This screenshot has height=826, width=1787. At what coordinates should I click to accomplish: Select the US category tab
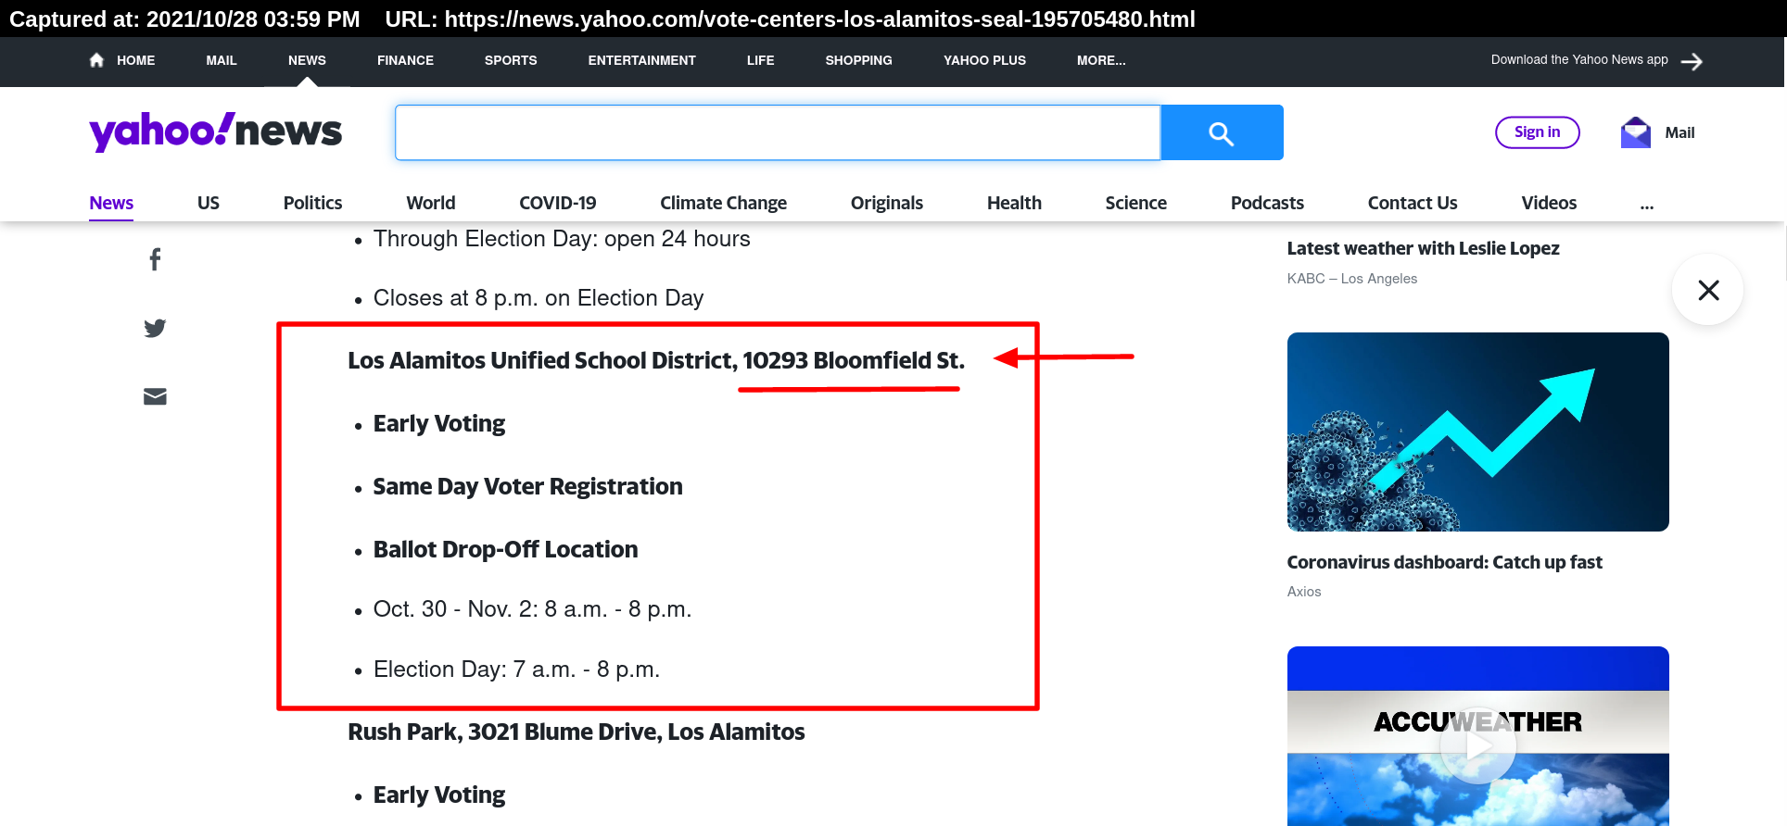click(x=209, y=203)
